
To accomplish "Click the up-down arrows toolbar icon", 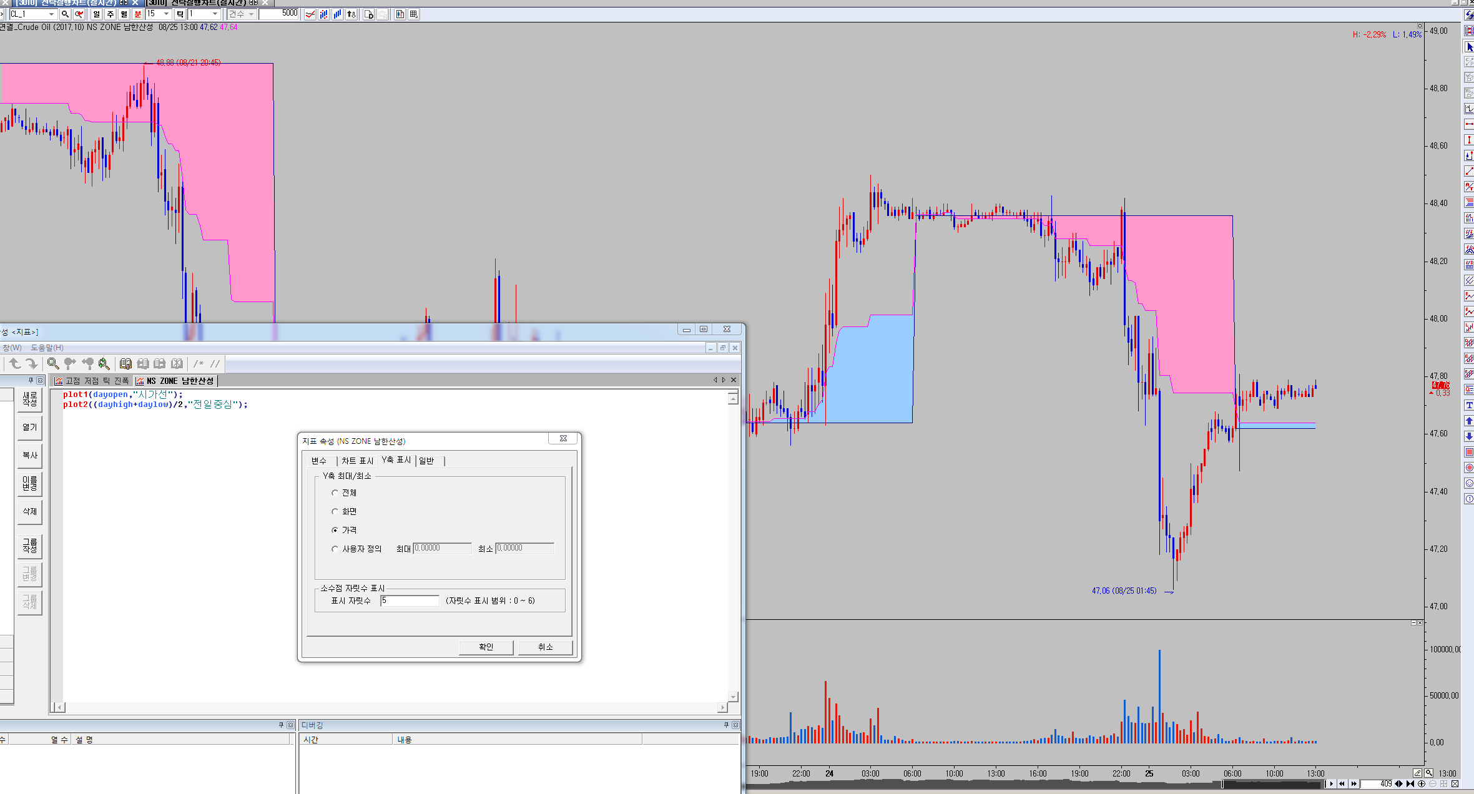I will [x=351, y=14].
